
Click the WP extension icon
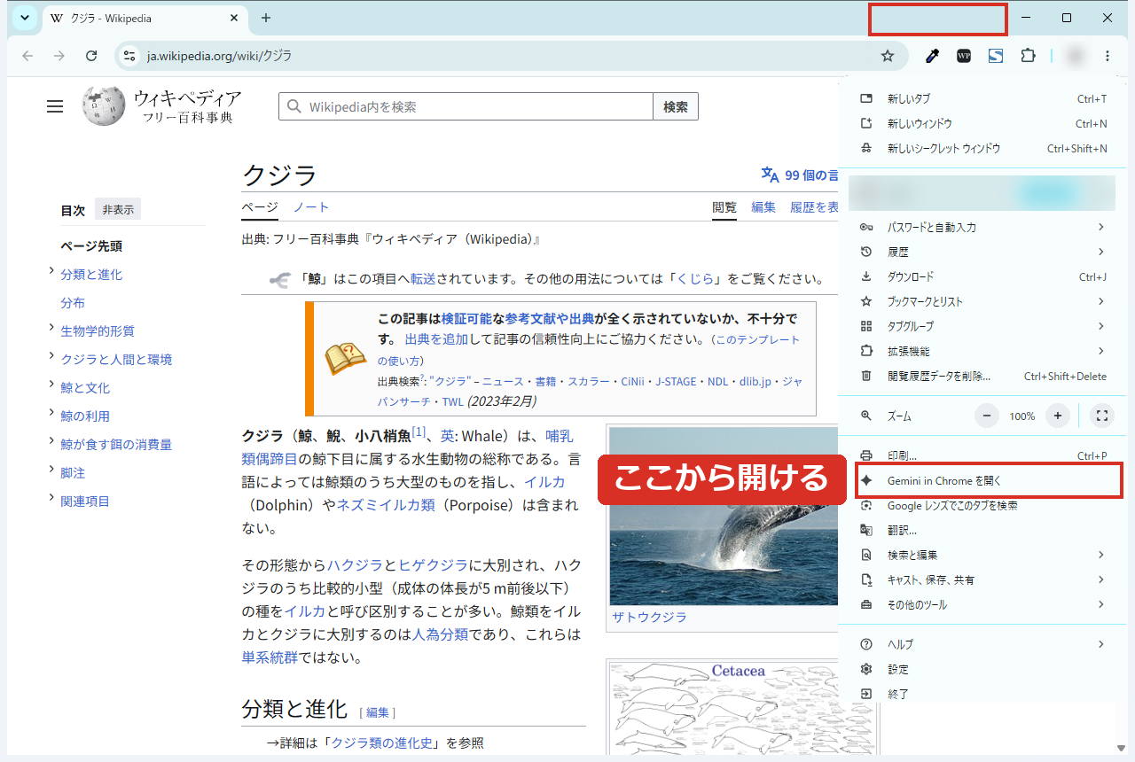pyautogui.click(x=964, y=56)
